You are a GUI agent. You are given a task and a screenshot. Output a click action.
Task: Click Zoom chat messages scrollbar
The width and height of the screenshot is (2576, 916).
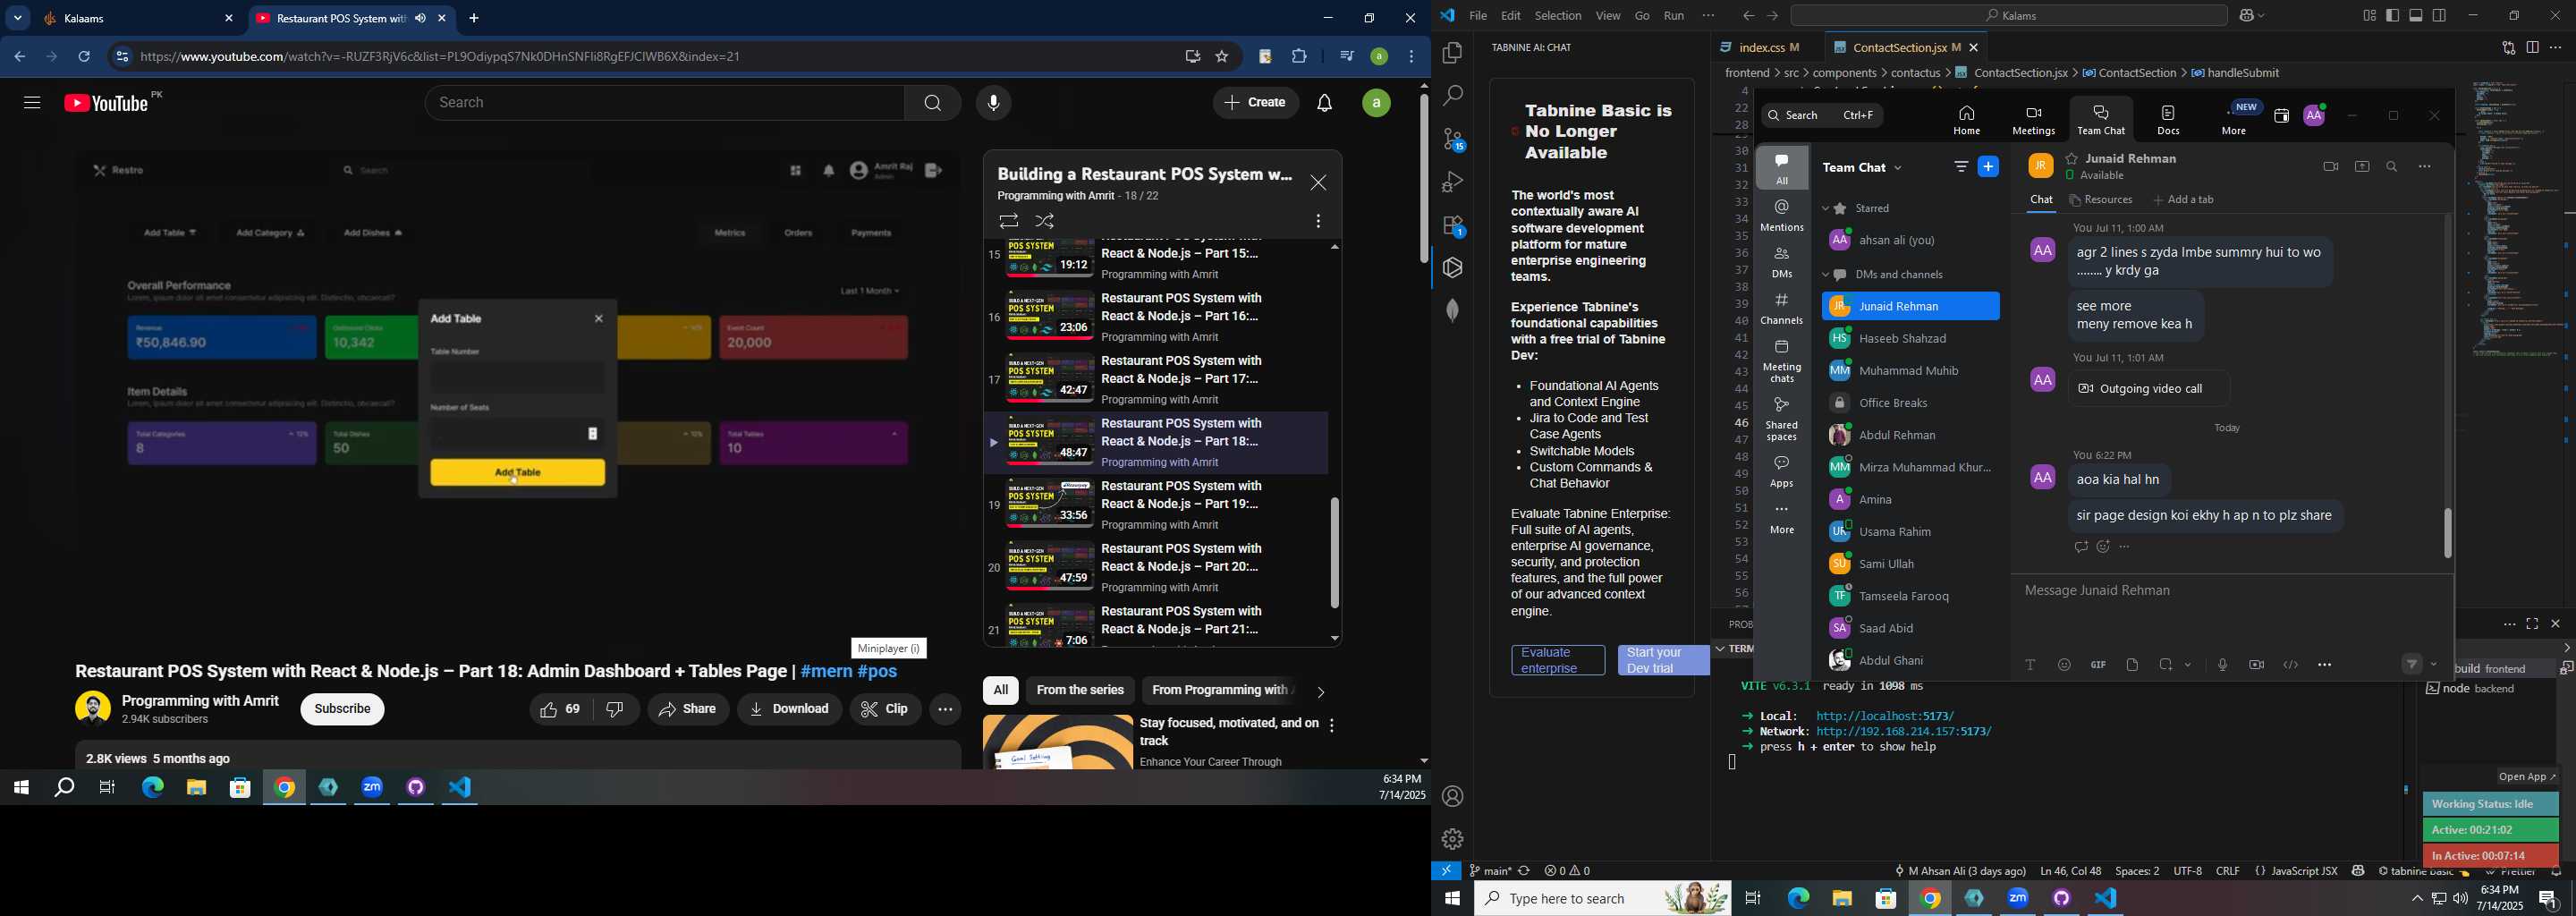coord(2447,534)
